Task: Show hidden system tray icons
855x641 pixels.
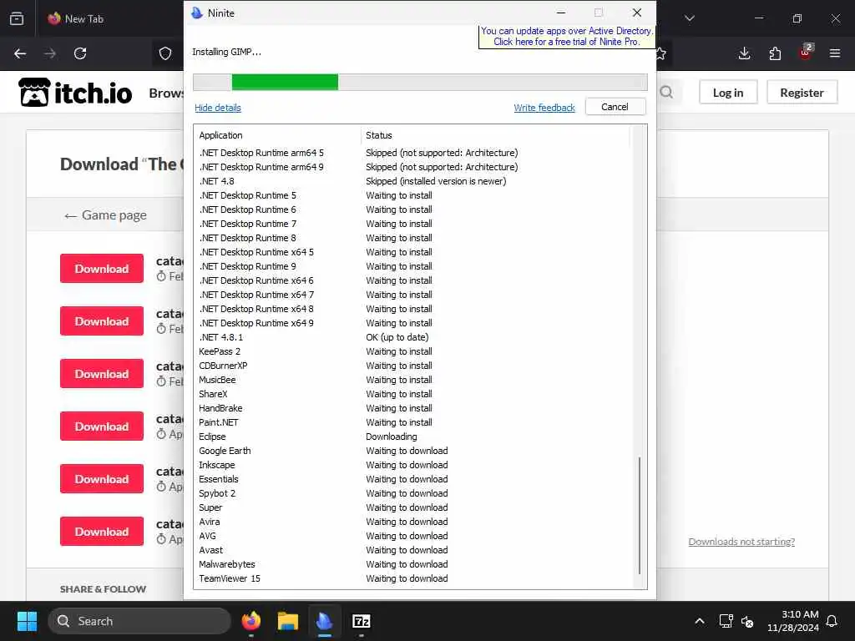Action: [x=700, y=621]
